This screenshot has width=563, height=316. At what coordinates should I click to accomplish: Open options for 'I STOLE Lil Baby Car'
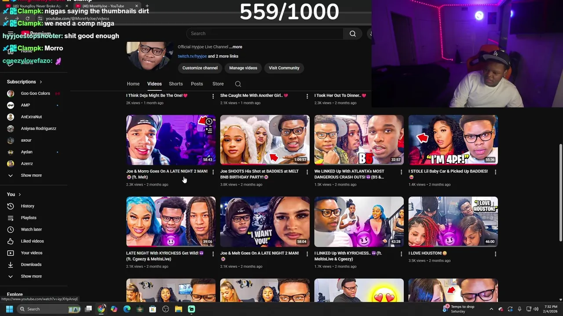pyautogui.click(x=495, y=172)
